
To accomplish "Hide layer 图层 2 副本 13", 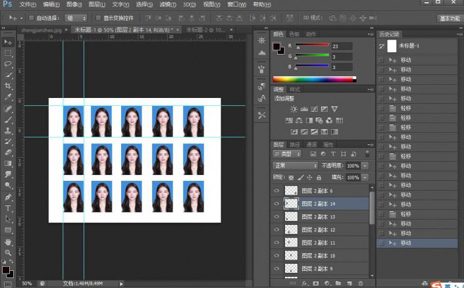I will pos(276,216).
